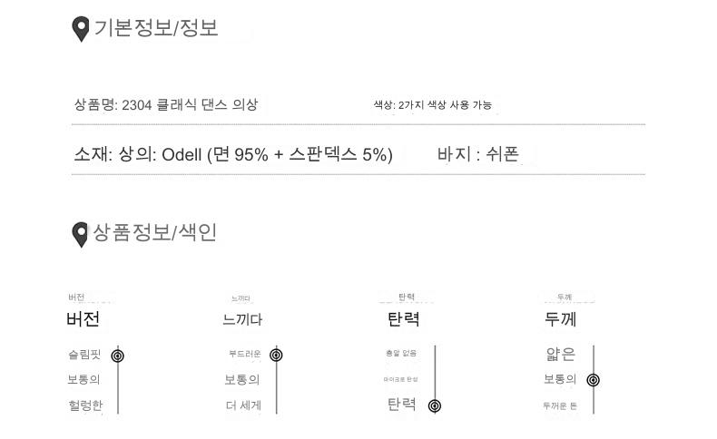Click the 슬림핏 fit option label
This screenshot has height=439, width=717.
[84, 355]
